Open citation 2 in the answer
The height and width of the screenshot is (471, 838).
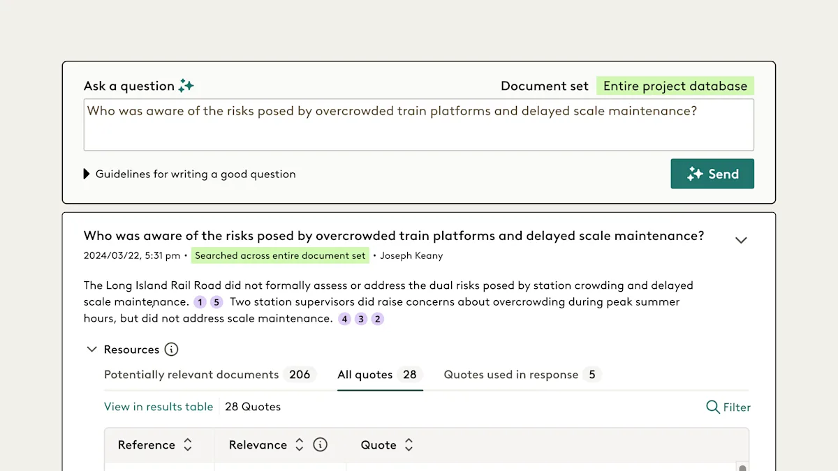pos(377,319)
